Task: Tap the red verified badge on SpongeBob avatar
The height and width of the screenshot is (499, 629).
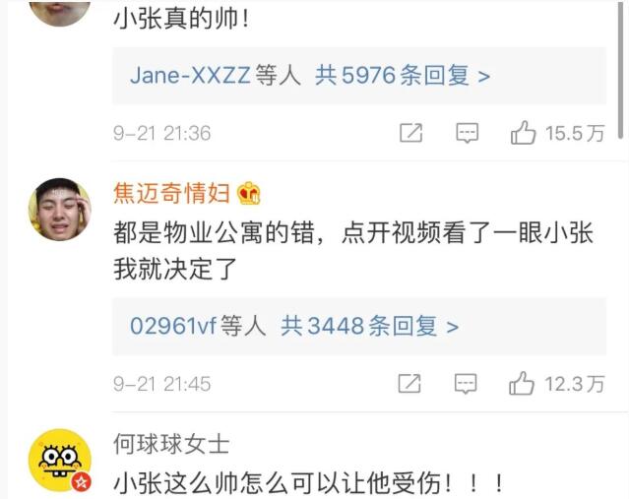Action: (82, 481)
